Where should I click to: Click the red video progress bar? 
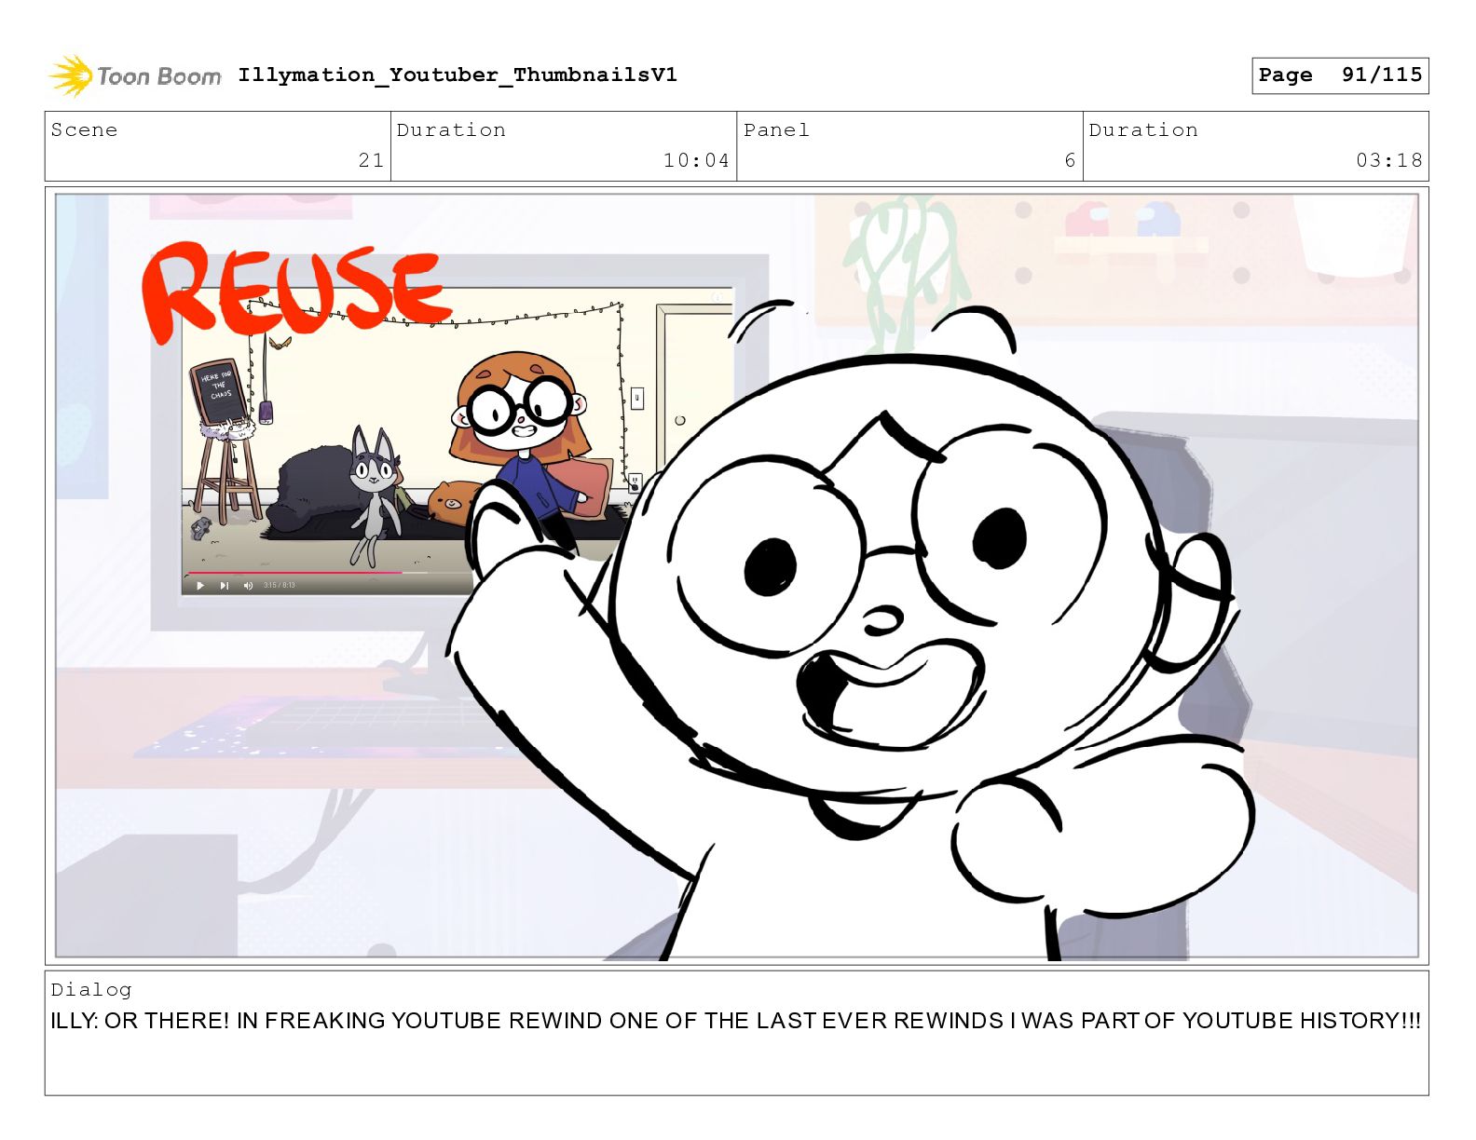(295, 573)
